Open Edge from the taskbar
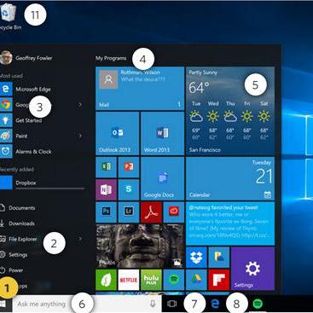313x313 pixels. point(216,304)
